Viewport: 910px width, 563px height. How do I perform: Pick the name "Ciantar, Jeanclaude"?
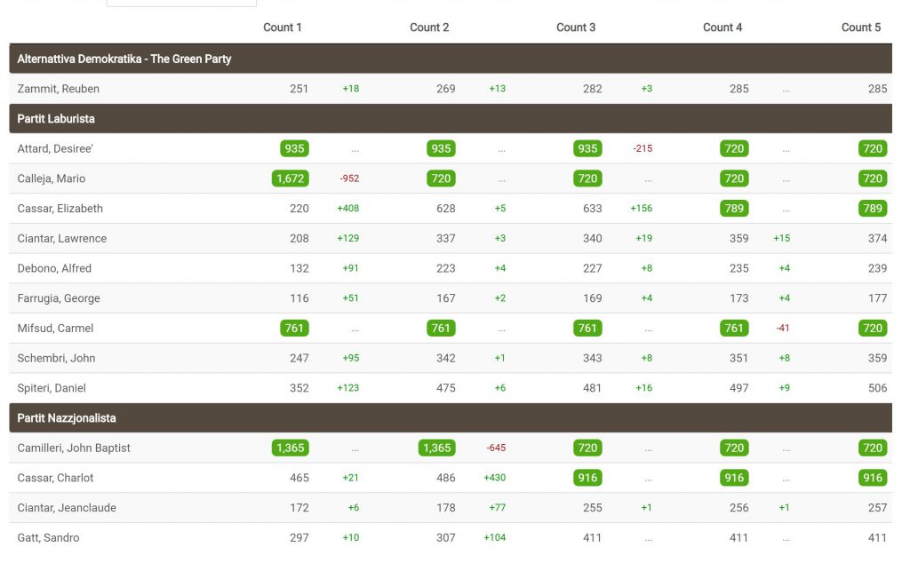point(67,508)
